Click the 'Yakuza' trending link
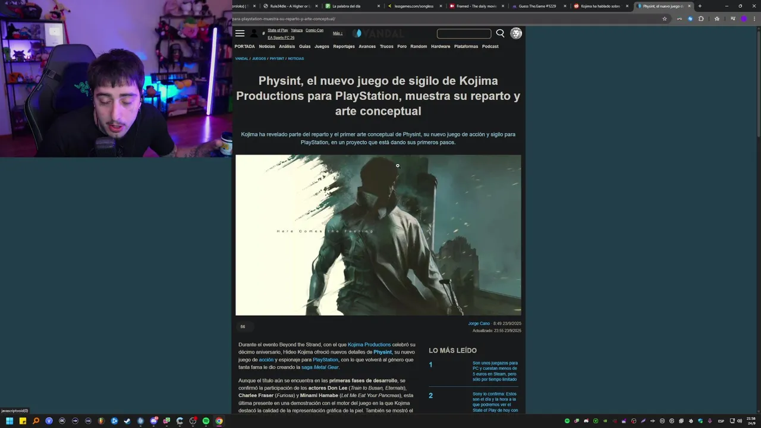This screenshot has height=428, width=761. coord(297,30)
